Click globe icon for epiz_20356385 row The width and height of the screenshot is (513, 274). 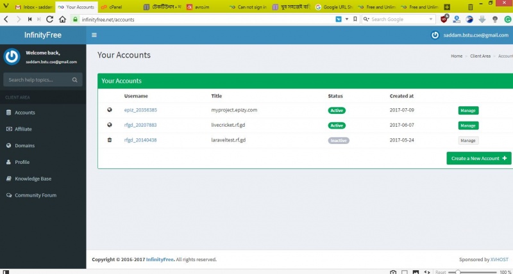110,109
